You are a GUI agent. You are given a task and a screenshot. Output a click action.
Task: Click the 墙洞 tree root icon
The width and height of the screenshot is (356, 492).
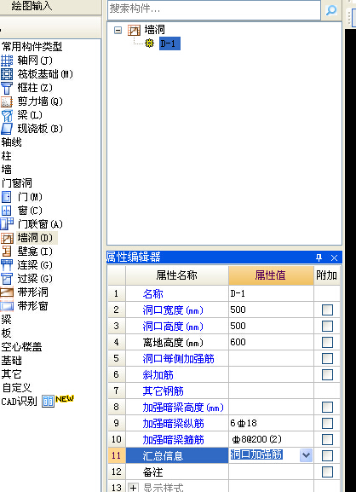pos(134,31)
